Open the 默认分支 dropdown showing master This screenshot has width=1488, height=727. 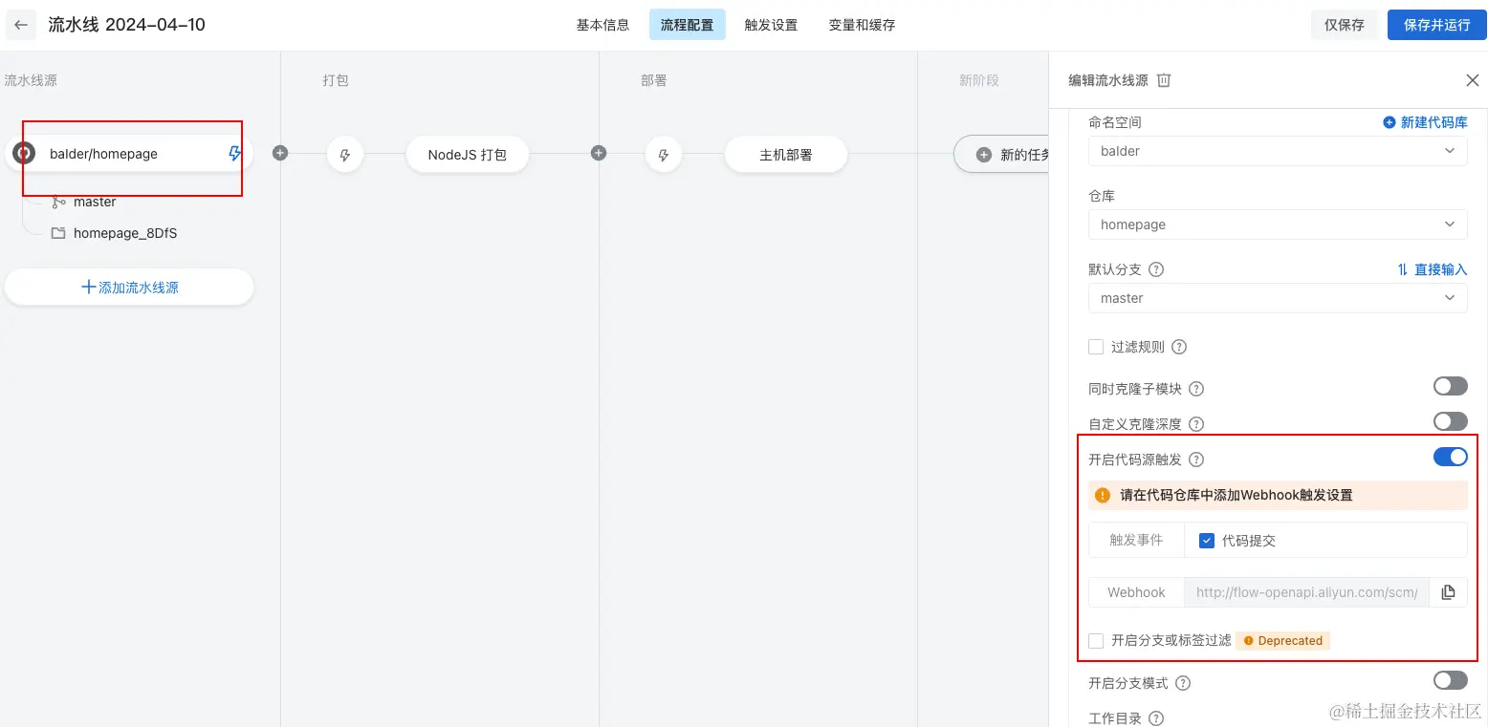point(1278,298)
